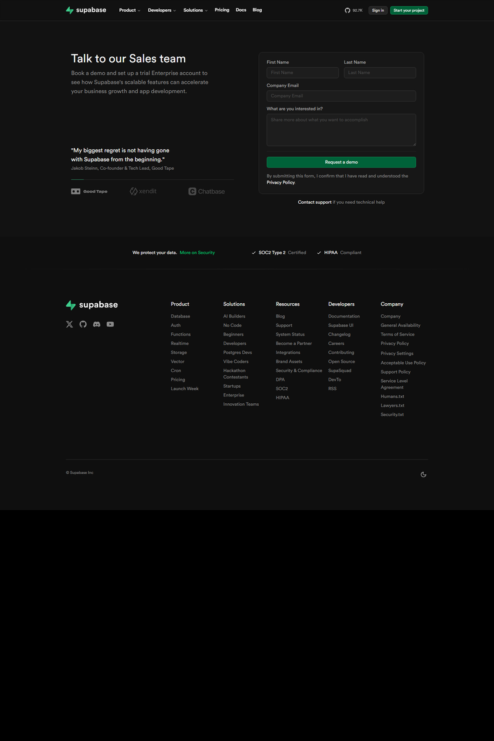Click the Good Tape logo
The width and height of the screenshot is (494, 741).
(x=90, y=191)
